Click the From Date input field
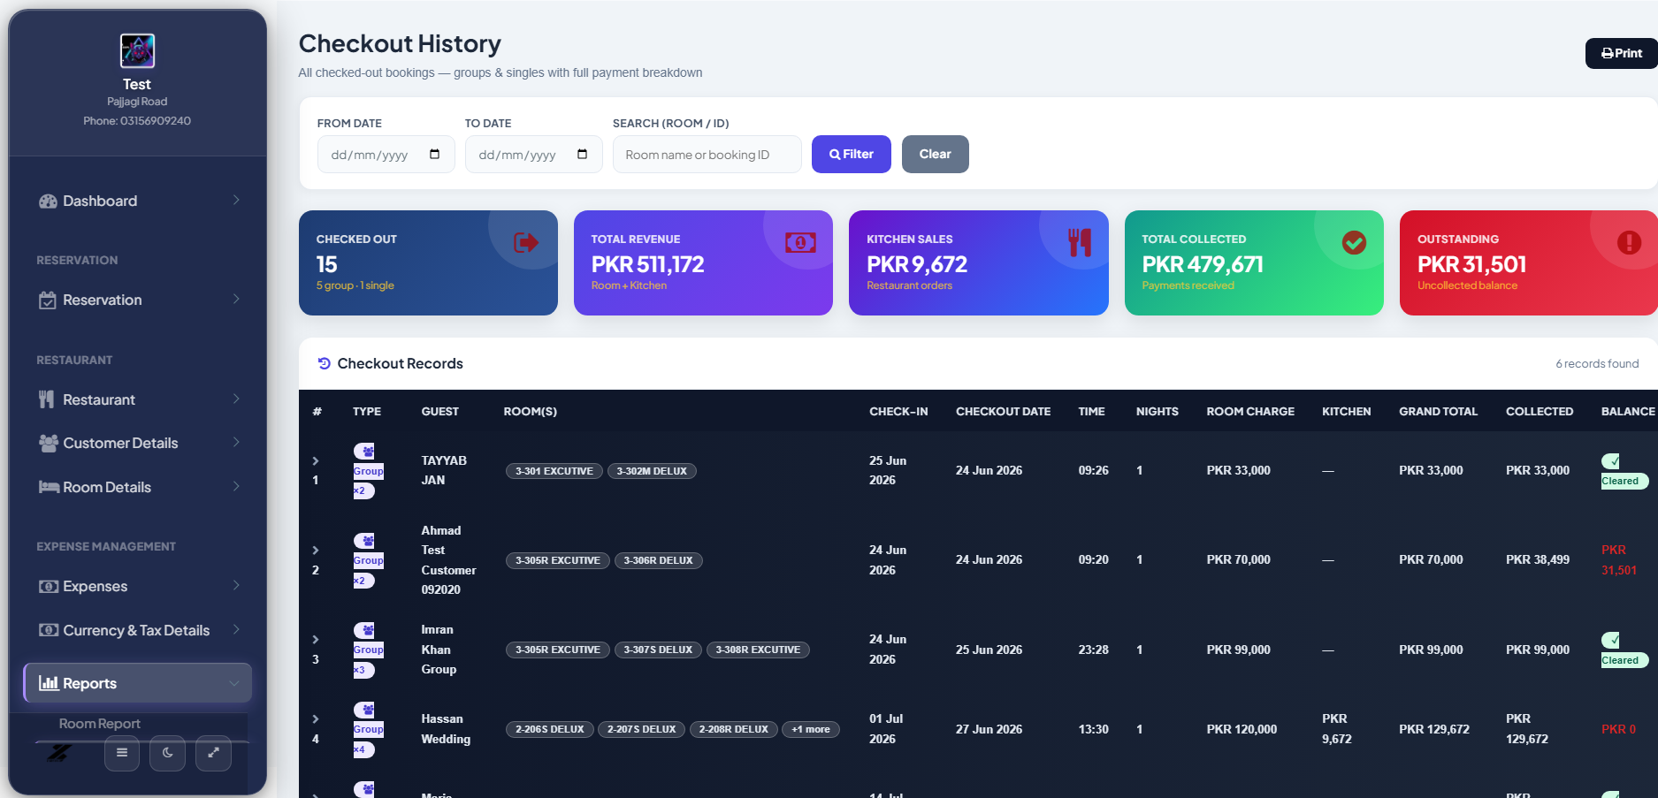The image size is (1658, 798). coord(386,155)
